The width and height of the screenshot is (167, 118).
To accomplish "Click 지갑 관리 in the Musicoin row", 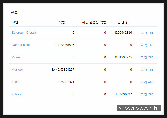I will coord(147,70).
